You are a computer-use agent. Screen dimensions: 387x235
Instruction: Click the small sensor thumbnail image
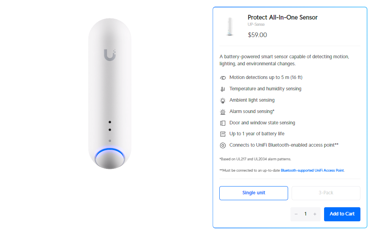coord(230,26)
